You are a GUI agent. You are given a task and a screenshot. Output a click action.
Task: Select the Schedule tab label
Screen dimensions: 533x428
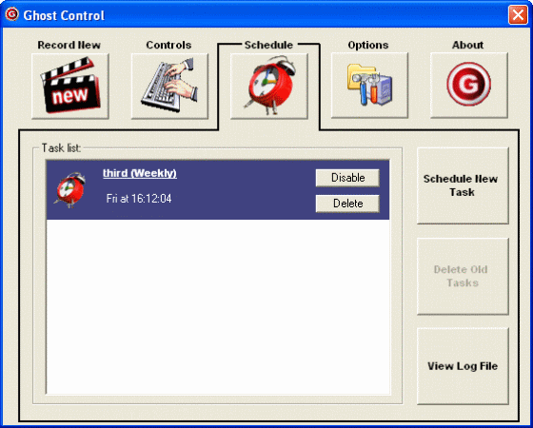(x=268, y=45)
